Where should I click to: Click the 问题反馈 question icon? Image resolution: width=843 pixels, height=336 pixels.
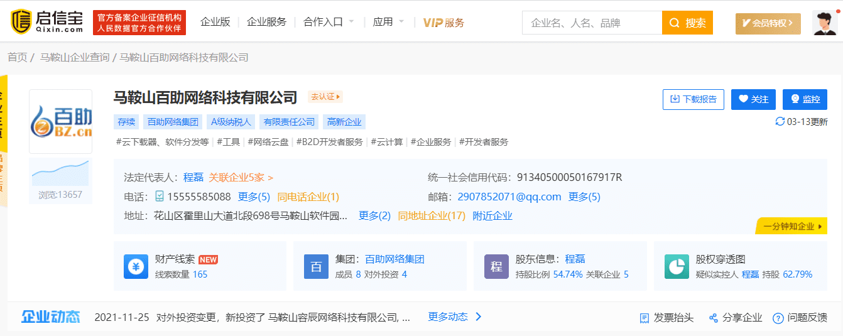point(778,318)
